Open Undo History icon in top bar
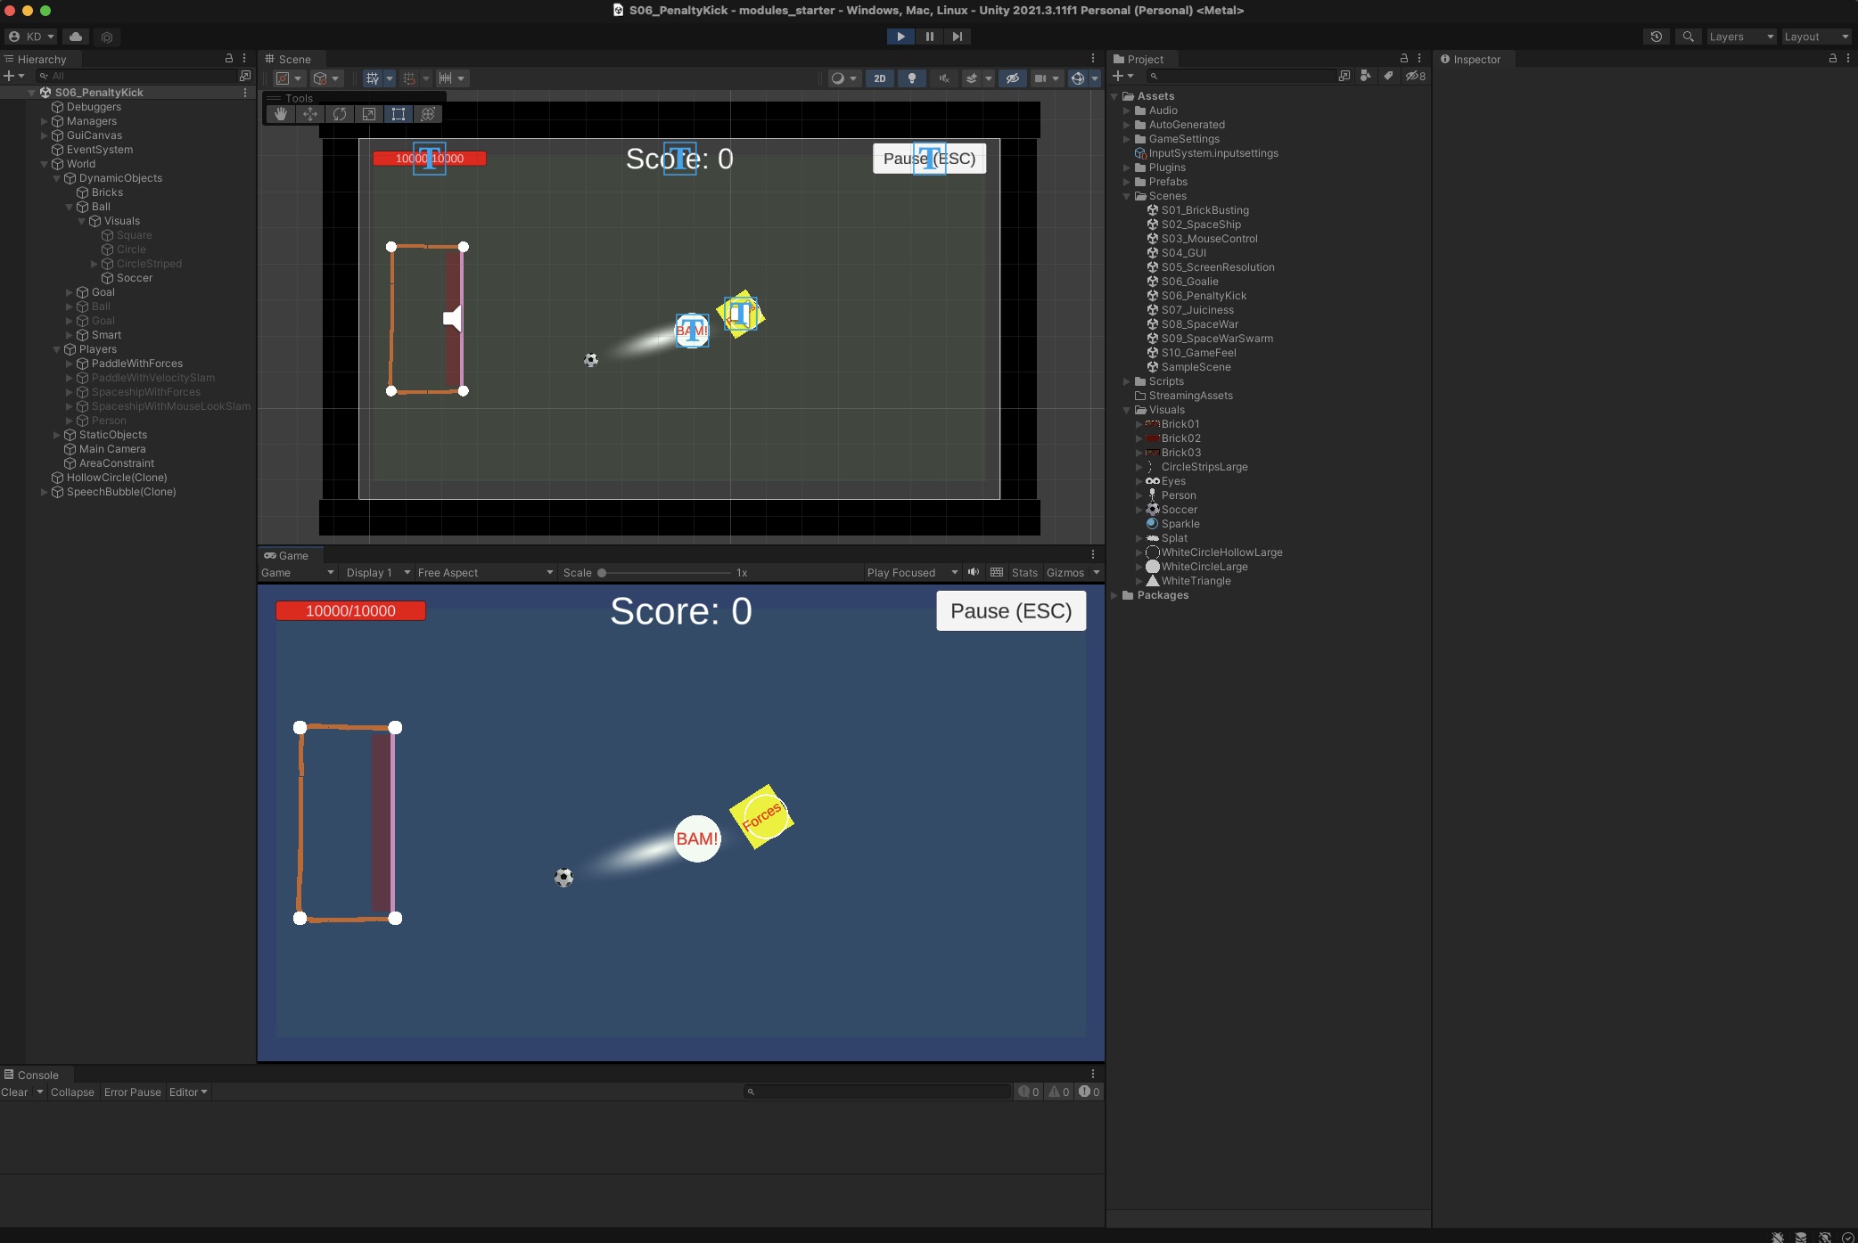Image resolution: width=1858 pixels, height=1243 pixels. pyautogui.click(x=1657, y=37)
